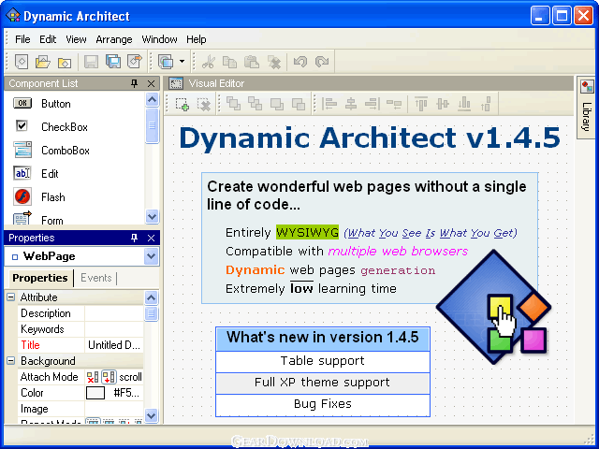Switch to the Events tab
The width and height of the screenshot is (599, 449).
[x=96, y=278]
